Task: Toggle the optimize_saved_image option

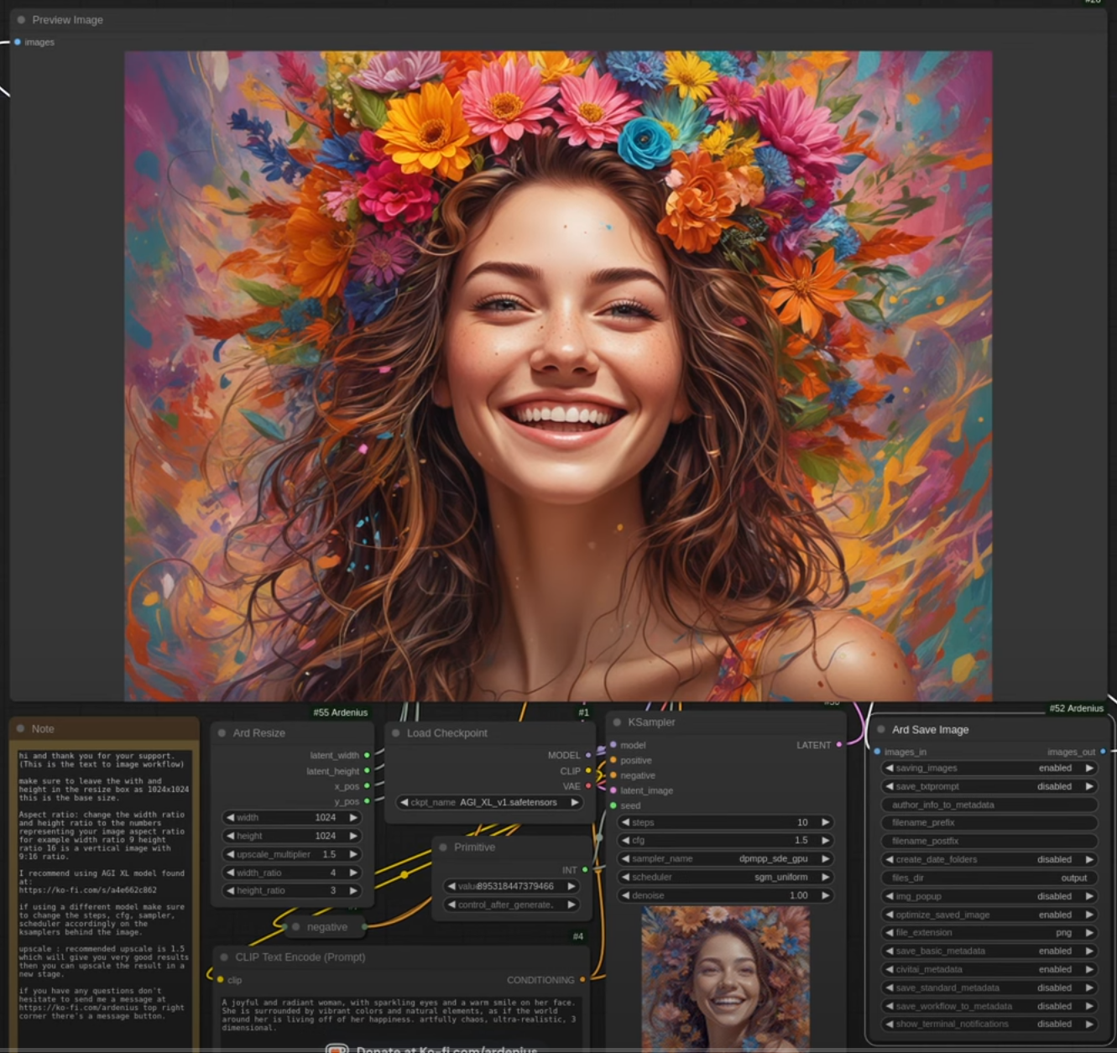Action: click(x=989, y=915)
